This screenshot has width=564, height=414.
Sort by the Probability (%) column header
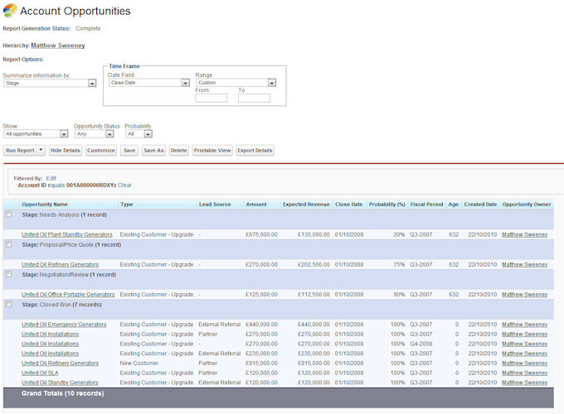387,204
